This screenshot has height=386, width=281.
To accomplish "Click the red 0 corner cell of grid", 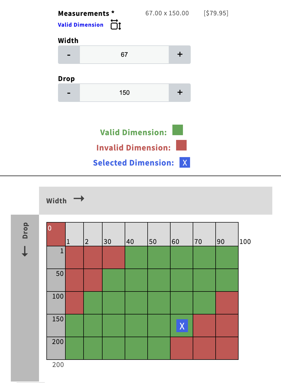I will [56, 234].
